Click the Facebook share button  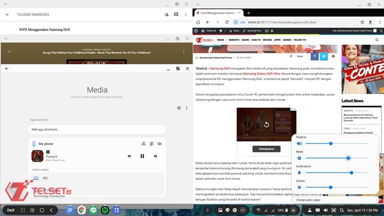314,56
